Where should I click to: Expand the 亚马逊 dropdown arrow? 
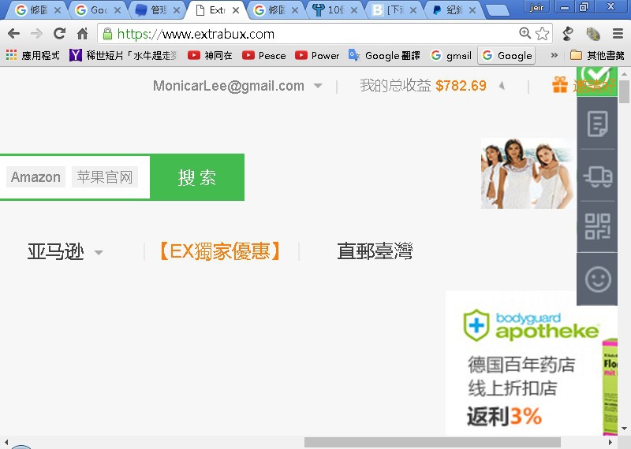[99, 253]
